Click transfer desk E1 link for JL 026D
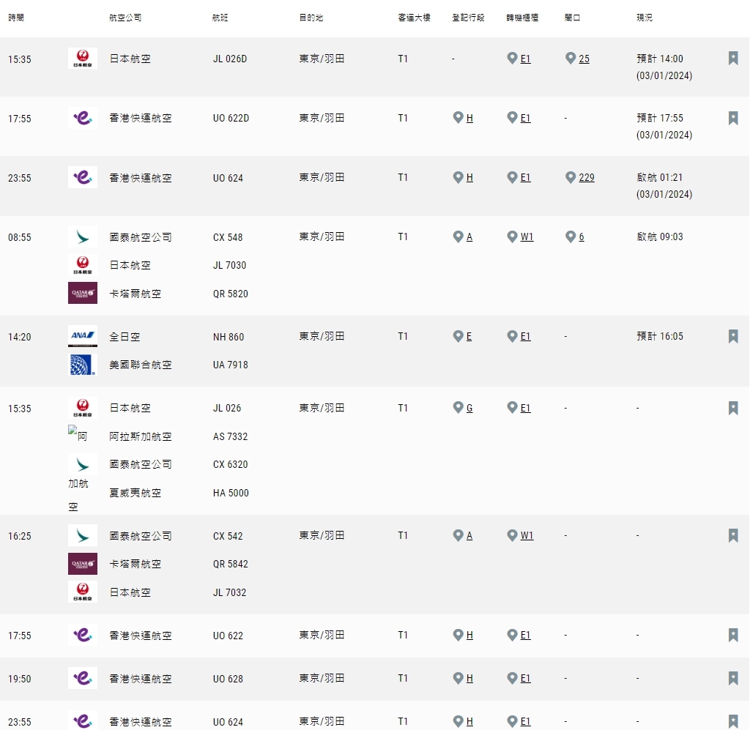The width and height of the screenshot is (750, 730). click(525, 59)
